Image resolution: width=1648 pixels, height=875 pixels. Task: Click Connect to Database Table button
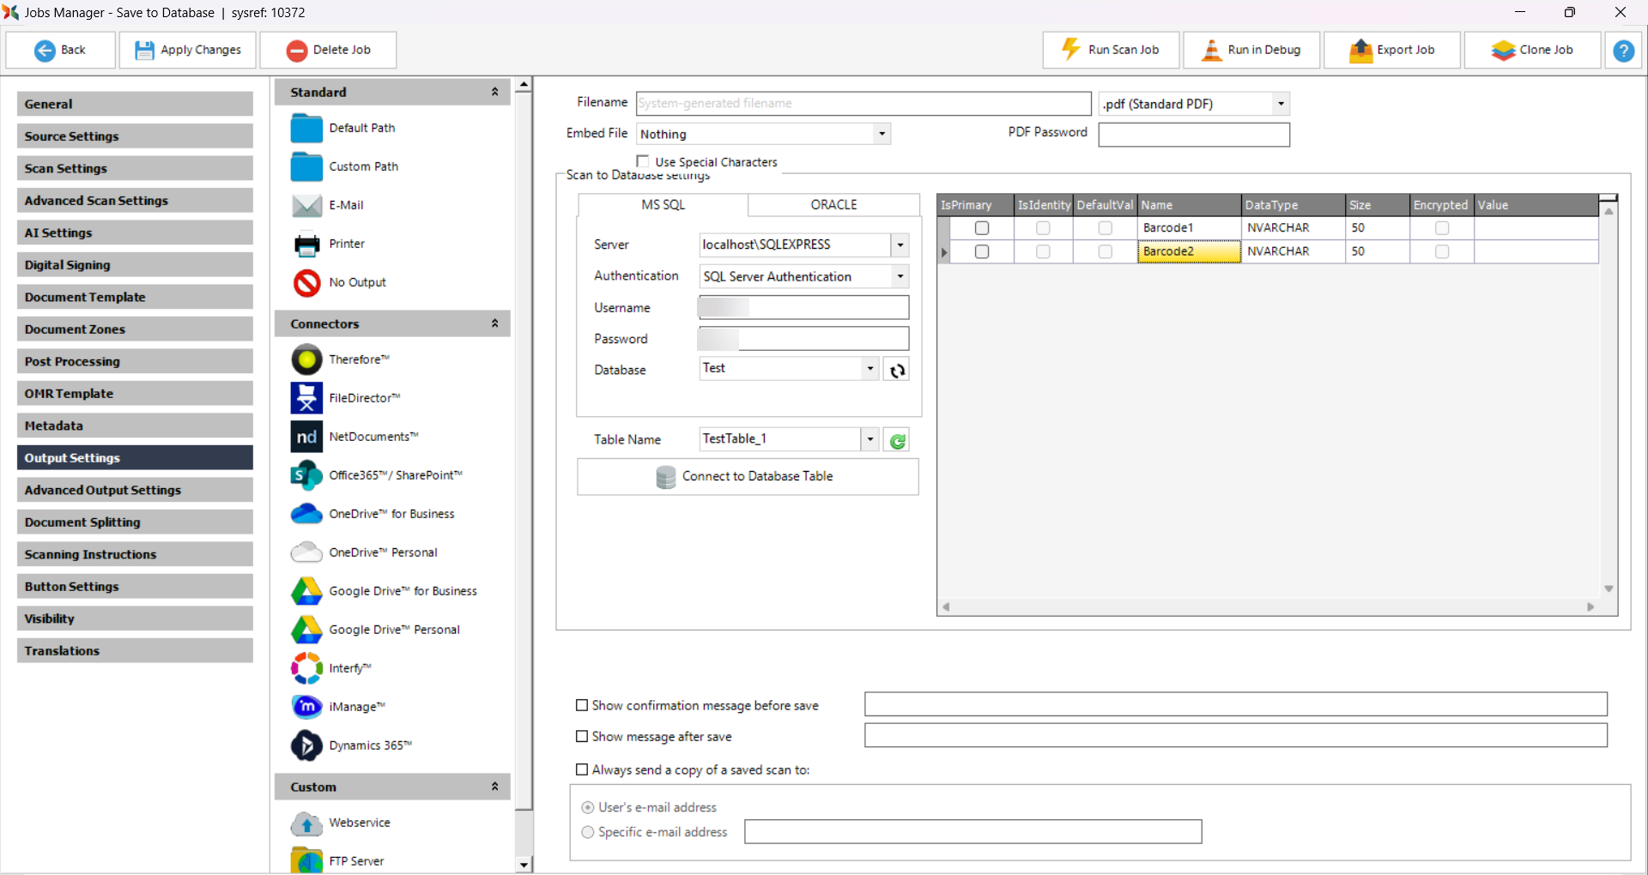[x=748, y=477]
